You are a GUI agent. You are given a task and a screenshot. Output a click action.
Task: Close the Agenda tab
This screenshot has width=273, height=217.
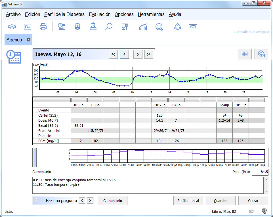pyautogui.click(x=29, y=40)
